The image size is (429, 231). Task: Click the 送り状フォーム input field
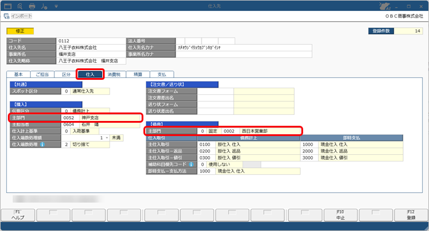(x=215, y=105)
